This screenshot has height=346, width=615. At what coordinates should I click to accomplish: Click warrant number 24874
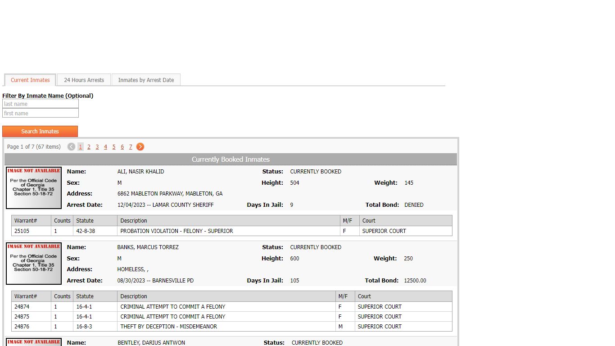(22, 307)
